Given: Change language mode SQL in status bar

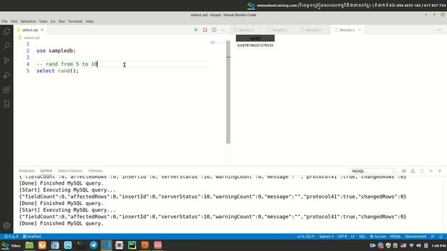Looking at the screenshot, I should coord(362,236).
